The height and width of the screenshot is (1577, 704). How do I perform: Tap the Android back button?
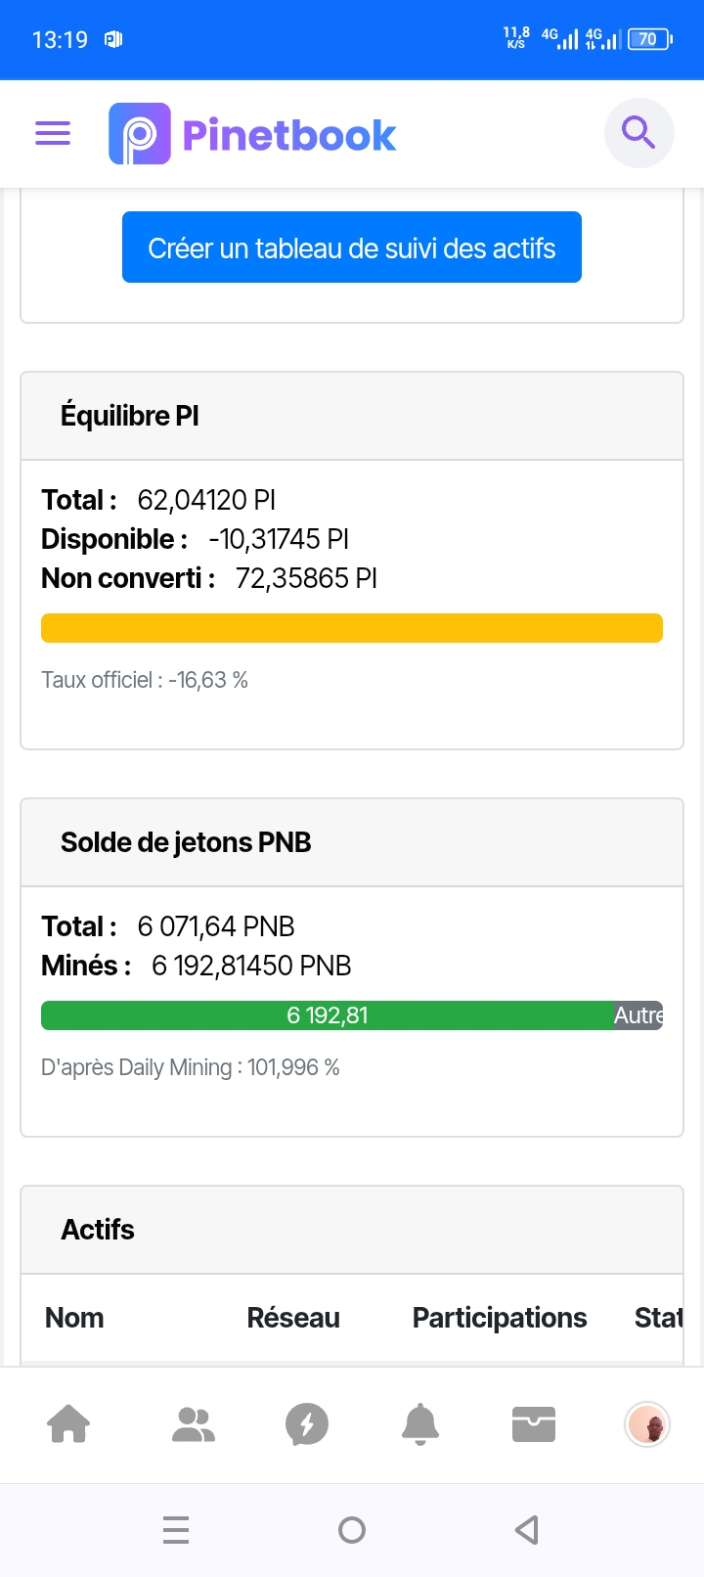coord(527,1529)
